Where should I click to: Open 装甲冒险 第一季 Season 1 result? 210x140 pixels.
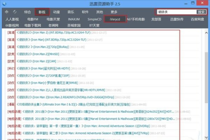tap(86, 126)
